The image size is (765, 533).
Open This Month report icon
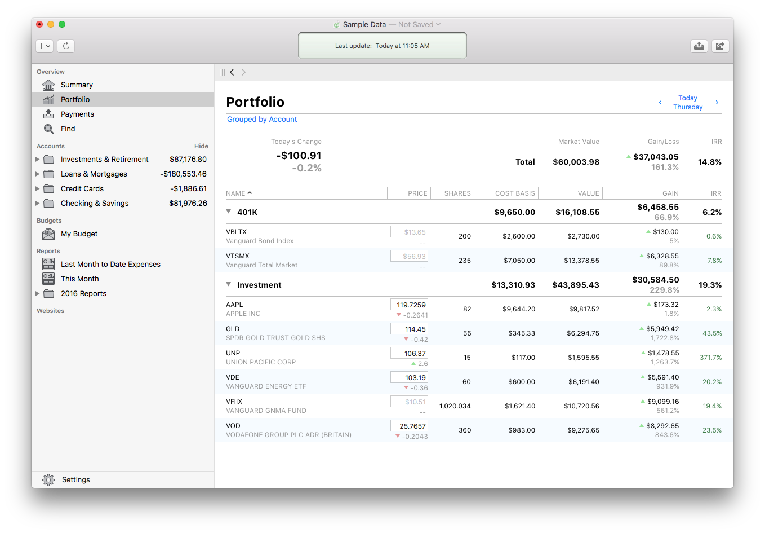[48, 279]
